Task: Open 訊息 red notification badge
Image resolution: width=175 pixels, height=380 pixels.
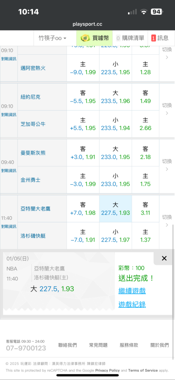Action: (153, 38)
